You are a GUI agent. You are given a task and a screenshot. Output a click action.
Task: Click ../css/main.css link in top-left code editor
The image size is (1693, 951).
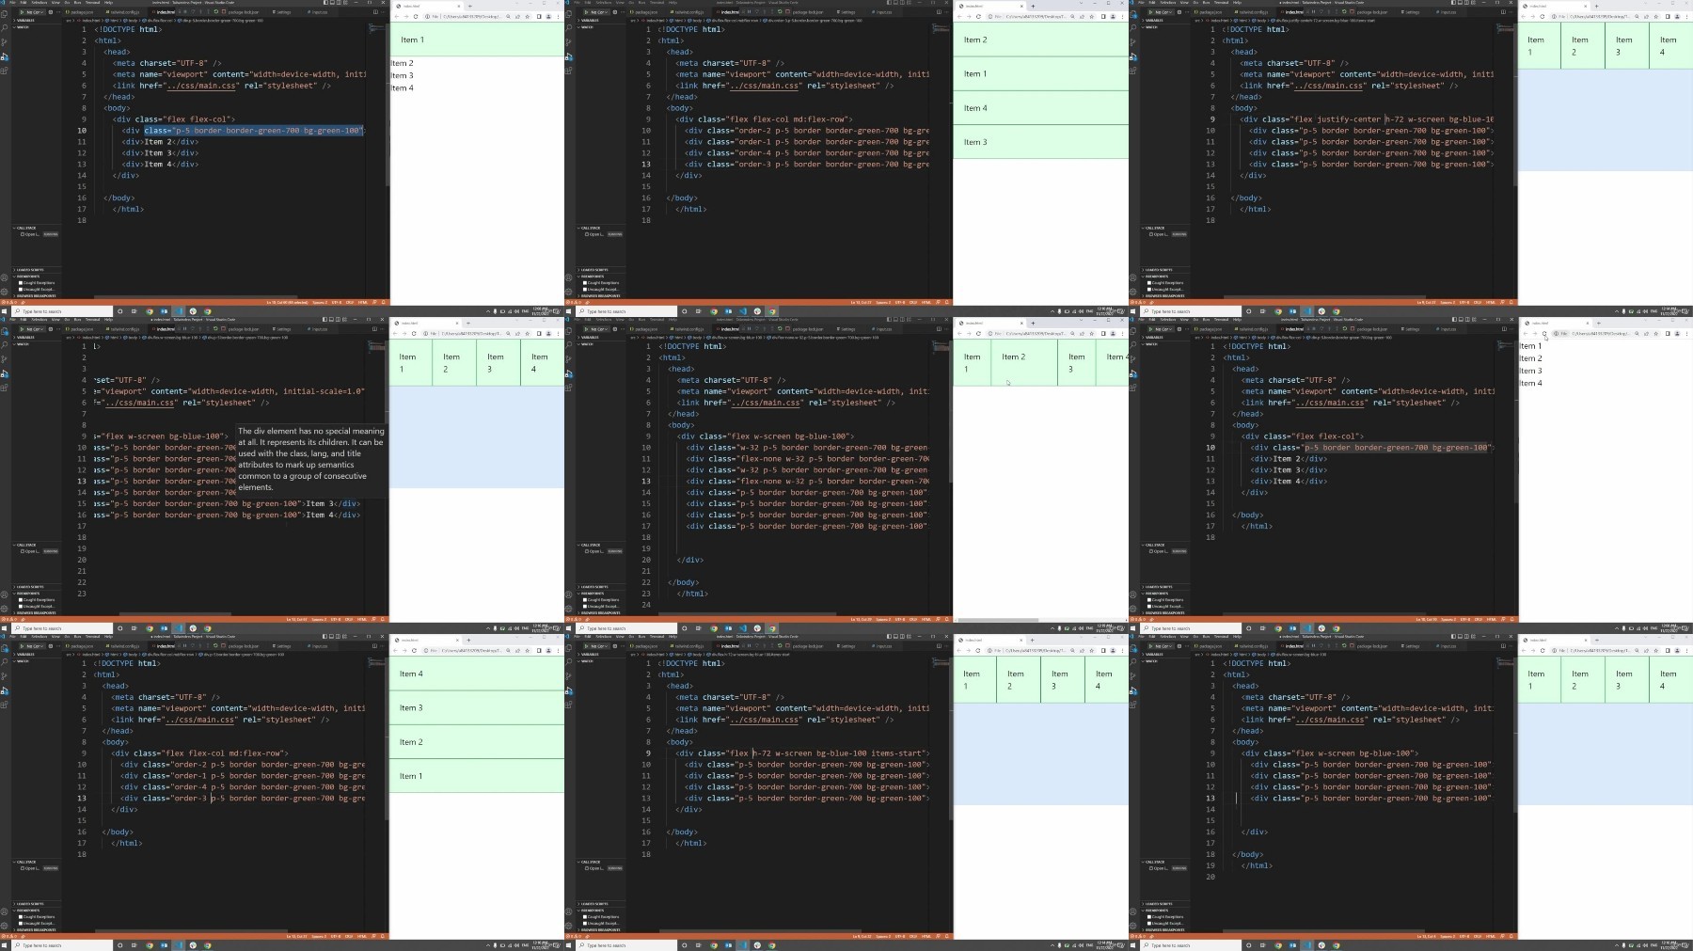(201, 86)
